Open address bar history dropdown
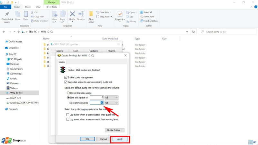The width and height of the screenshot is (258, 145). (x=187, y=32)
